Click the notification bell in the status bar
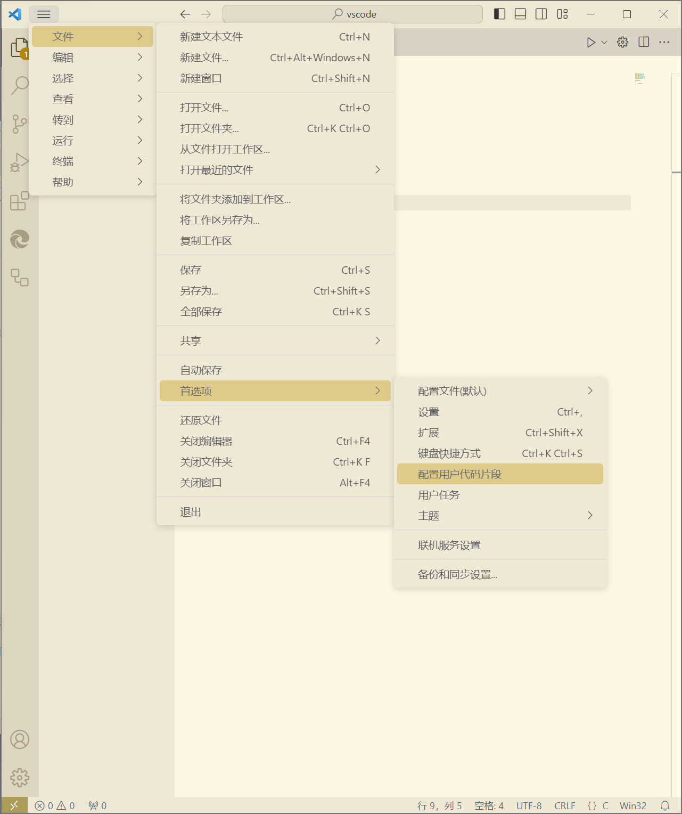 pyautogui.click(x=665, y=805)
